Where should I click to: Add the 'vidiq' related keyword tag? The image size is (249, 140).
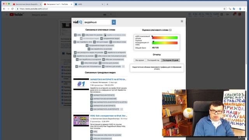(x=75, y=35)
